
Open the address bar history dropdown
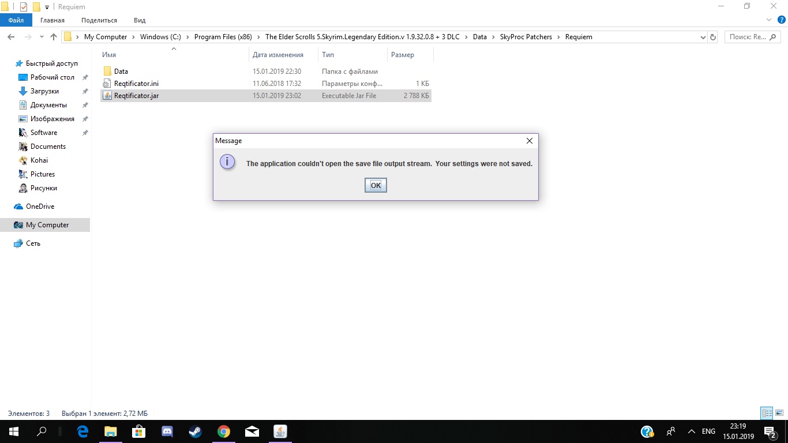tap(703, 37)
